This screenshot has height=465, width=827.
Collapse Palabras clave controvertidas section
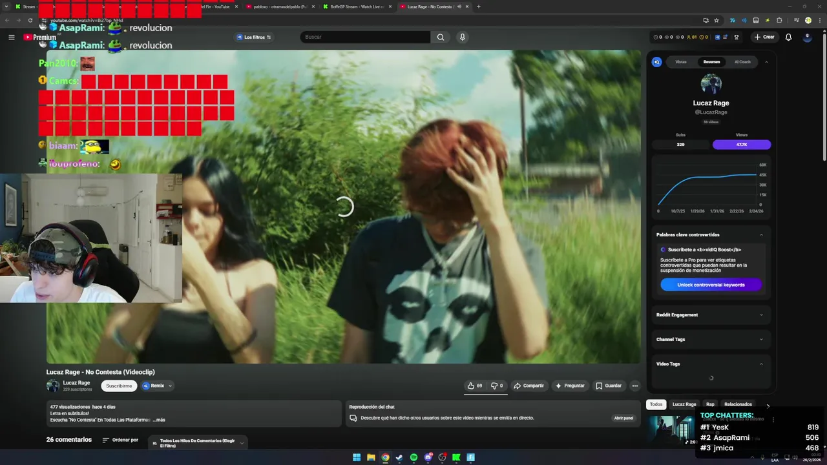click(x=761, y=234)
